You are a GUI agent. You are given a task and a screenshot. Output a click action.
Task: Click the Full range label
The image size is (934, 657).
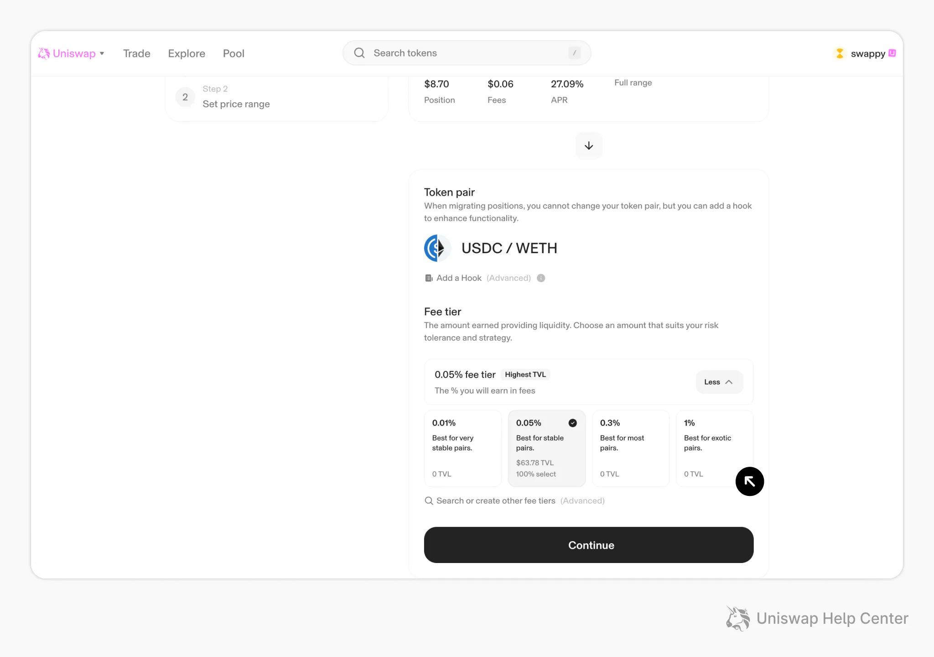pos(633,83)
